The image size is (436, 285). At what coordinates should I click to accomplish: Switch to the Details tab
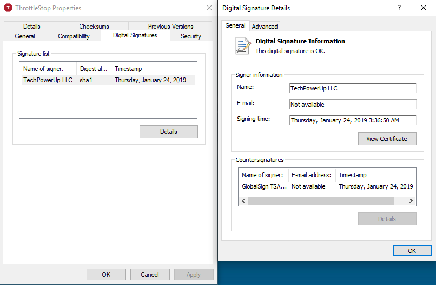[x=32, y=27]
